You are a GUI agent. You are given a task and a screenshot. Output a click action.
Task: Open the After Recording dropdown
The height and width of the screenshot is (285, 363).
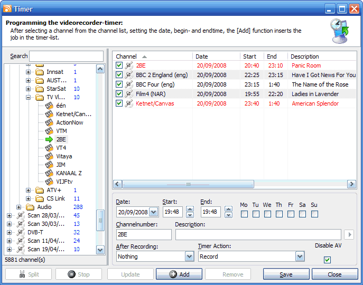189,256
